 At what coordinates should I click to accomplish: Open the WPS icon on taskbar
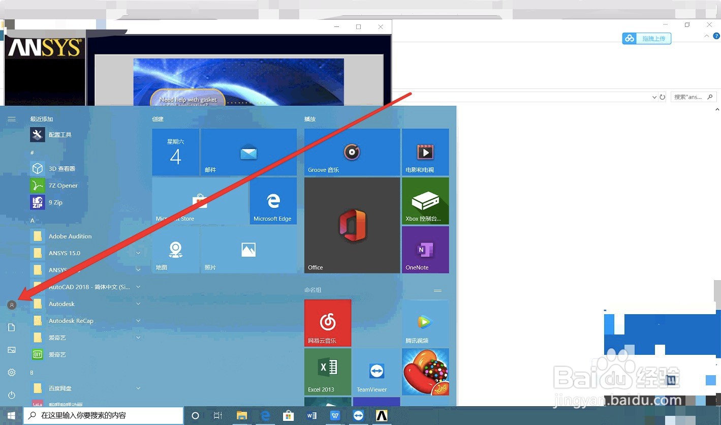tap(335, 415)
